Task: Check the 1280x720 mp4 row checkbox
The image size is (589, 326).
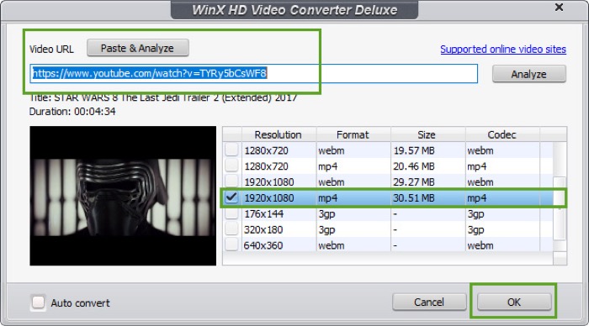Action: [231, 166]
